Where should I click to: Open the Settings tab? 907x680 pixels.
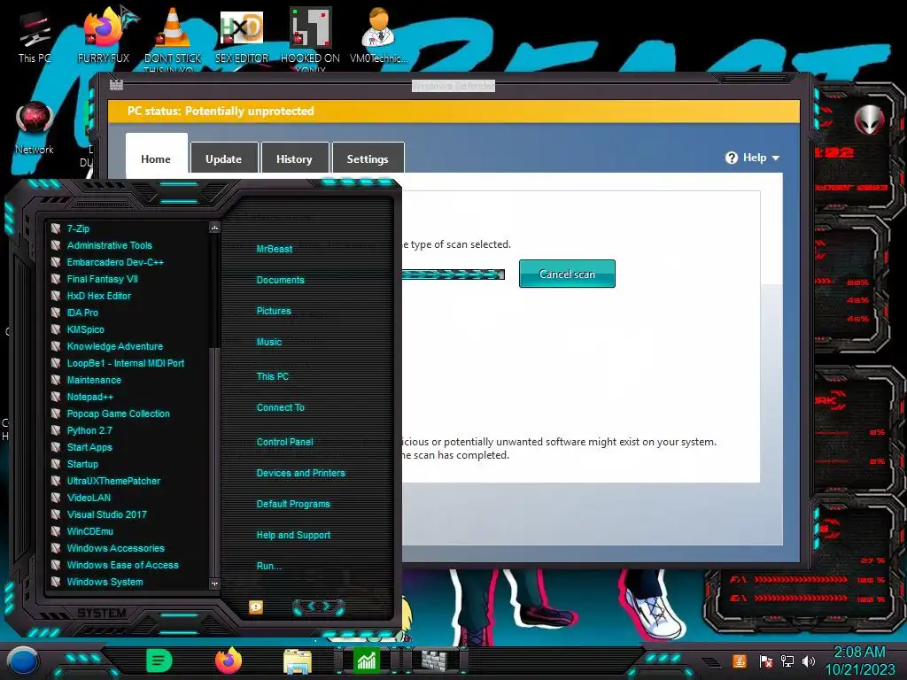(368, 158)
